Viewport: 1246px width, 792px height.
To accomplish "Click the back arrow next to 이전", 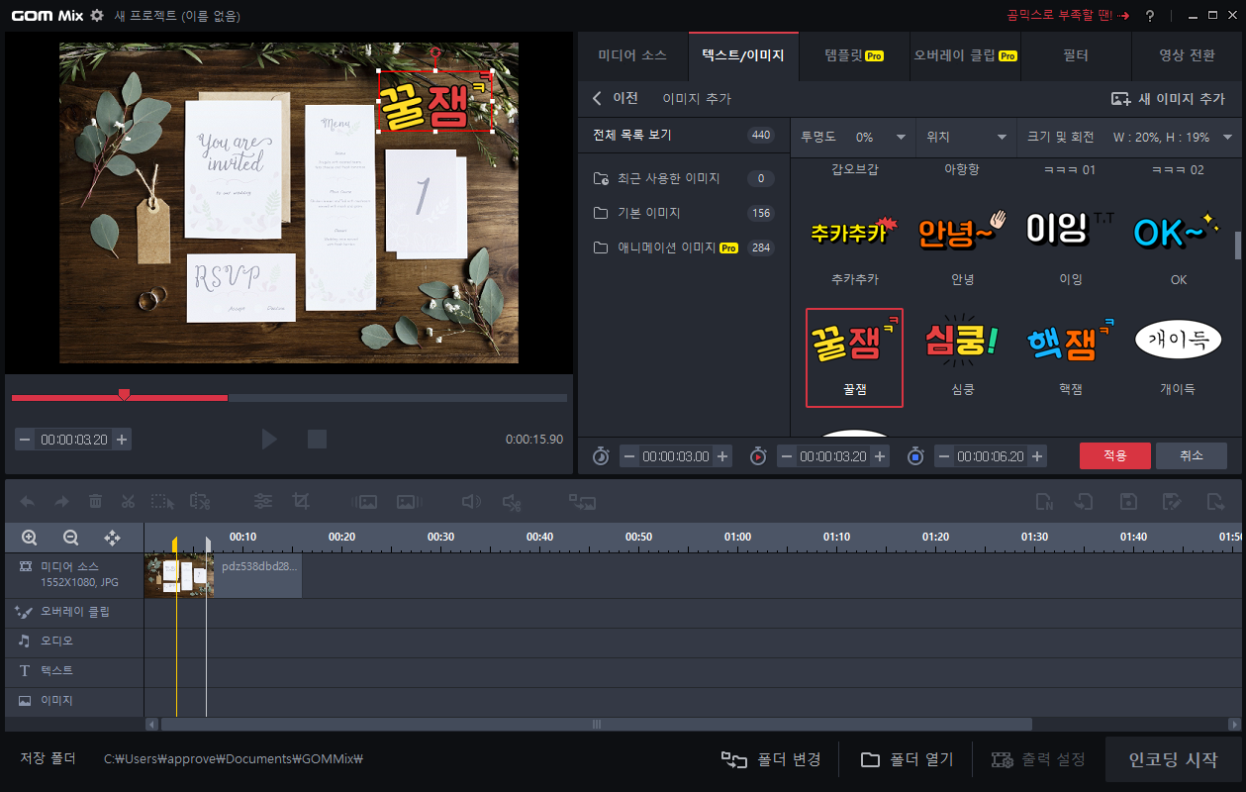I will 597,98.
